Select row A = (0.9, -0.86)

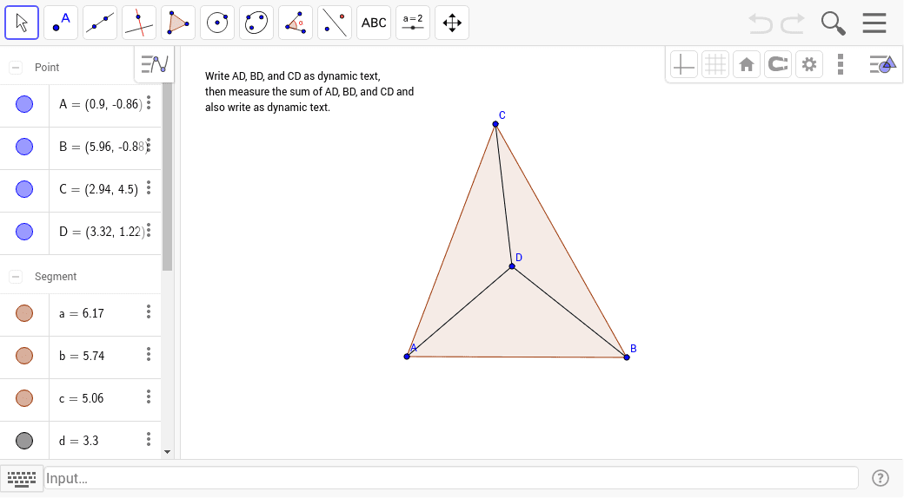click(81, 105)
